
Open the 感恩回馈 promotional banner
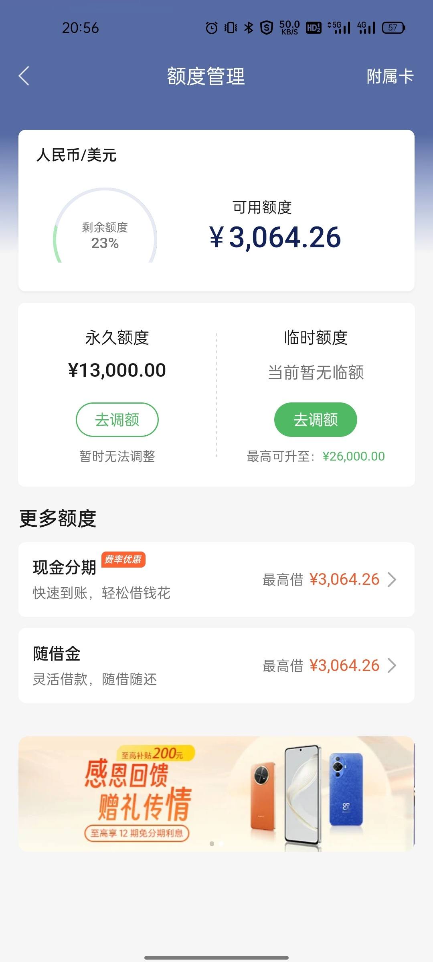click(216, 794)
